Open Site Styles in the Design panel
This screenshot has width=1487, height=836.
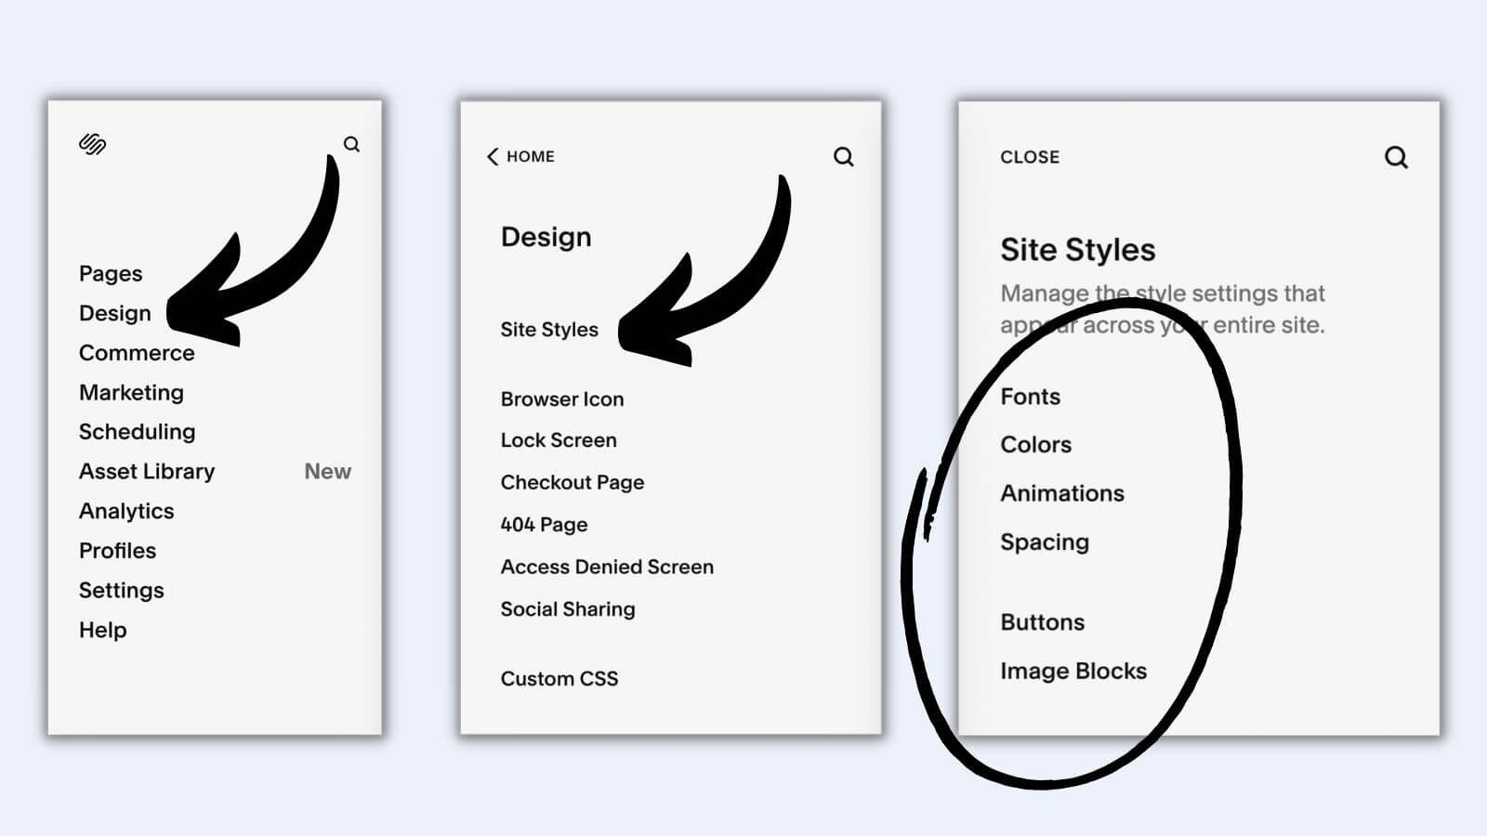pyautogui.click(x=549, y=330)
